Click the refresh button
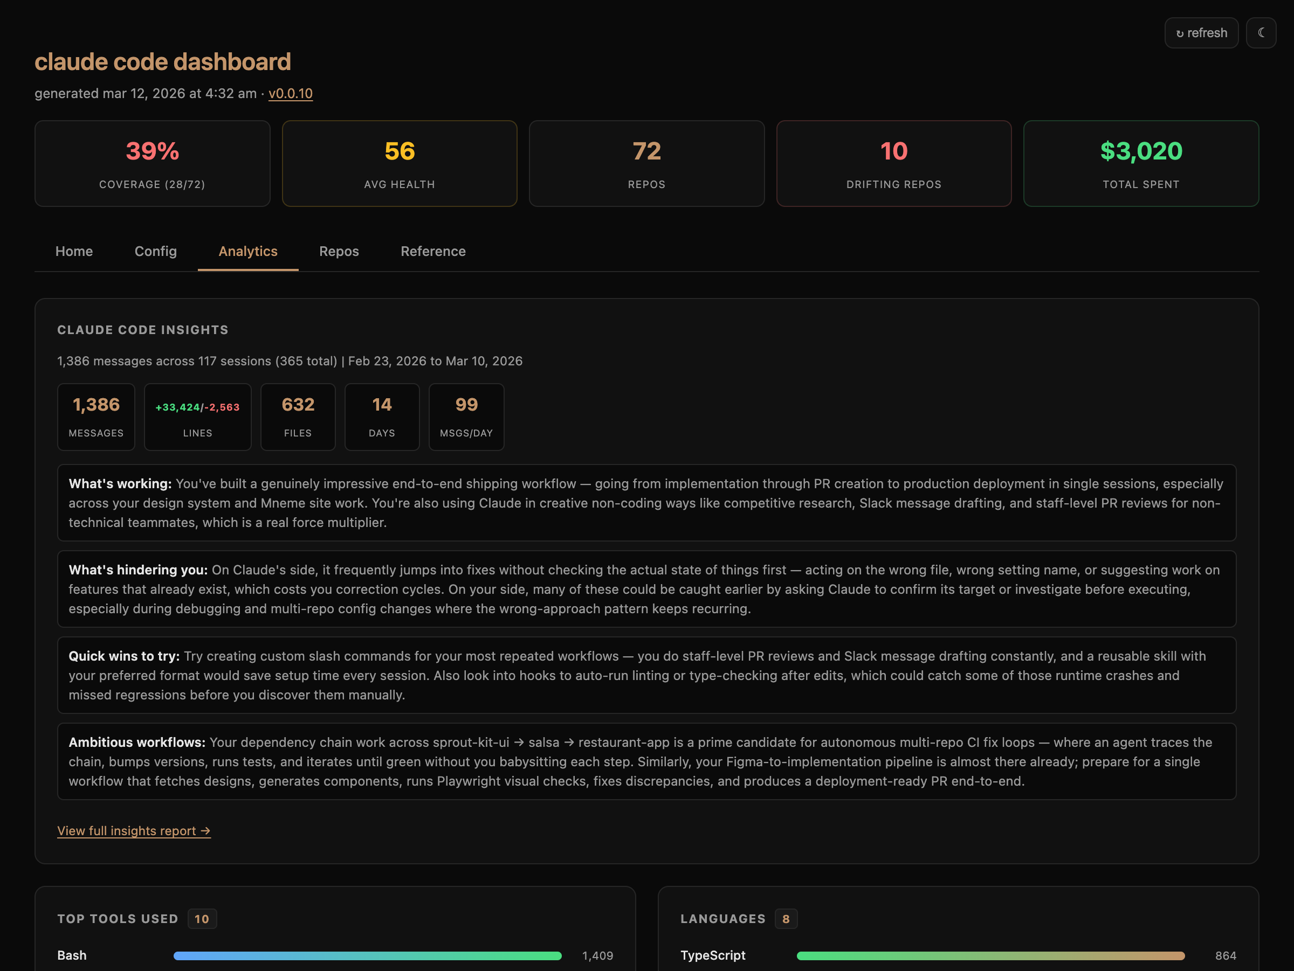 pyautogui.click(x=1201, y=33)
